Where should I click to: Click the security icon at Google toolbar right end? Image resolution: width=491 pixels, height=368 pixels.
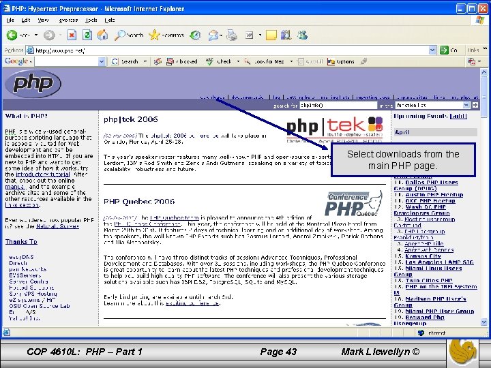[x=472, y=61]
